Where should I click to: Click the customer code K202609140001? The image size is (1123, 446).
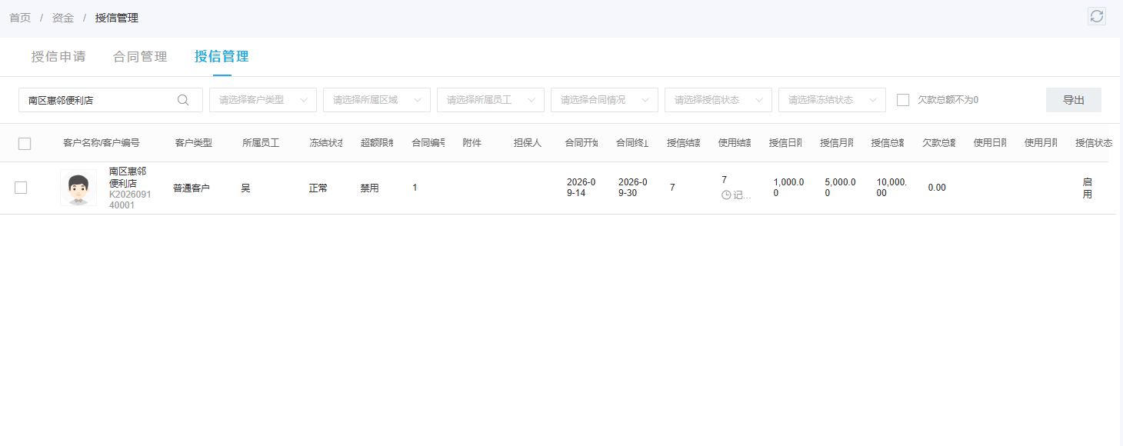pyautogui.click(x=130, y=200)
